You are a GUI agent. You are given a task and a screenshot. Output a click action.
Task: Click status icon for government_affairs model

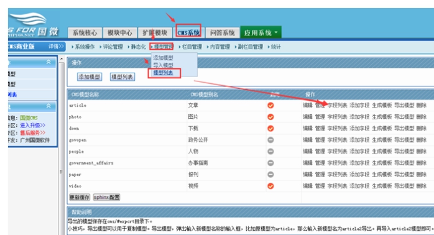pos(270,163)
